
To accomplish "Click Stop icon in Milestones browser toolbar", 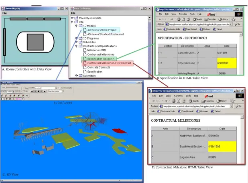I will click(x=174, y=101).
